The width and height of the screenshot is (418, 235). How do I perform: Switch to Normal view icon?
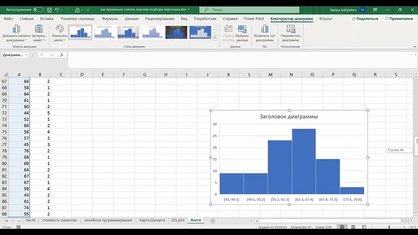pyautogui.click(x=342, y=227)
